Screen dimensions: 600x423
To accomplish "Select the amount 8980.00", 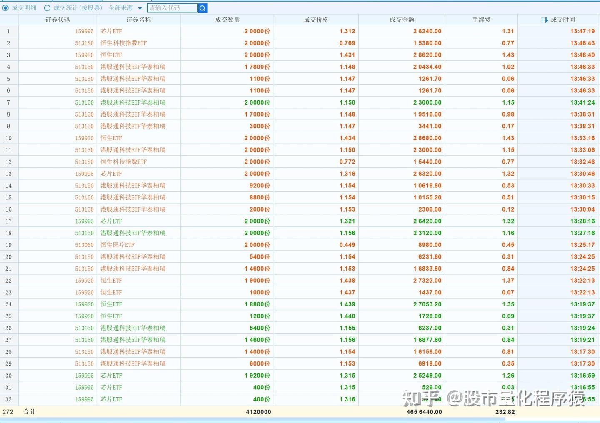I will coord(430,245).
